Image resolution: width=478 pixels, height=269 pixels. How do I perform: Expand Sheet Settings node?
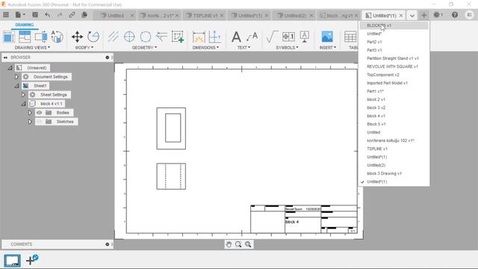[x=23, y=95]
